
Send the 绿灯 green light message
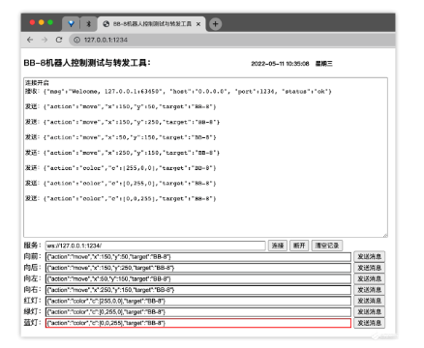pyautogui.click(x=369, y=312)
